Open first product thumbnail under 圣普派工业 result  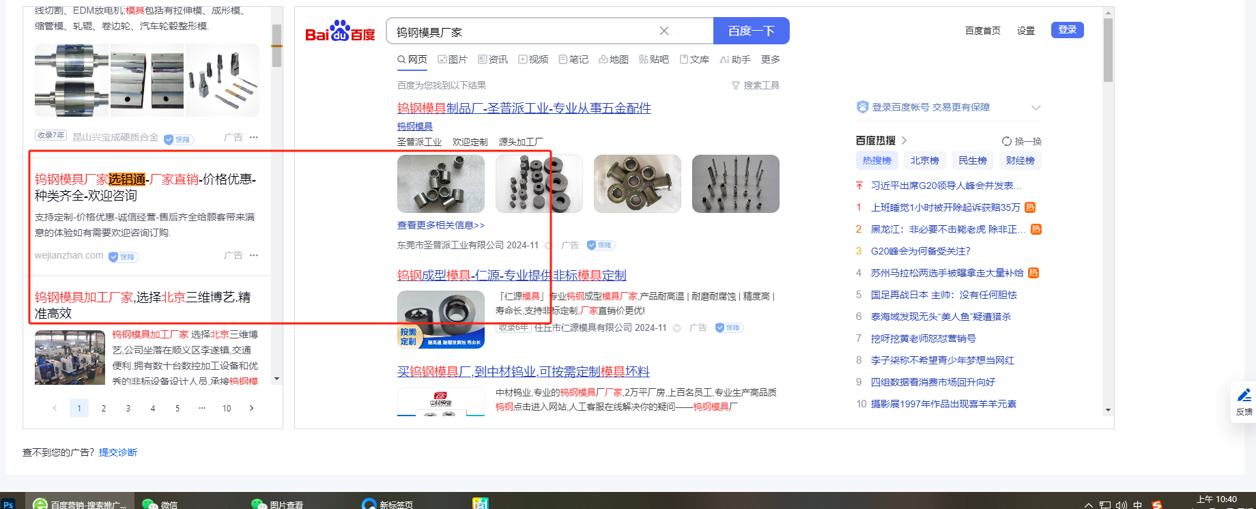coord(441,184)
